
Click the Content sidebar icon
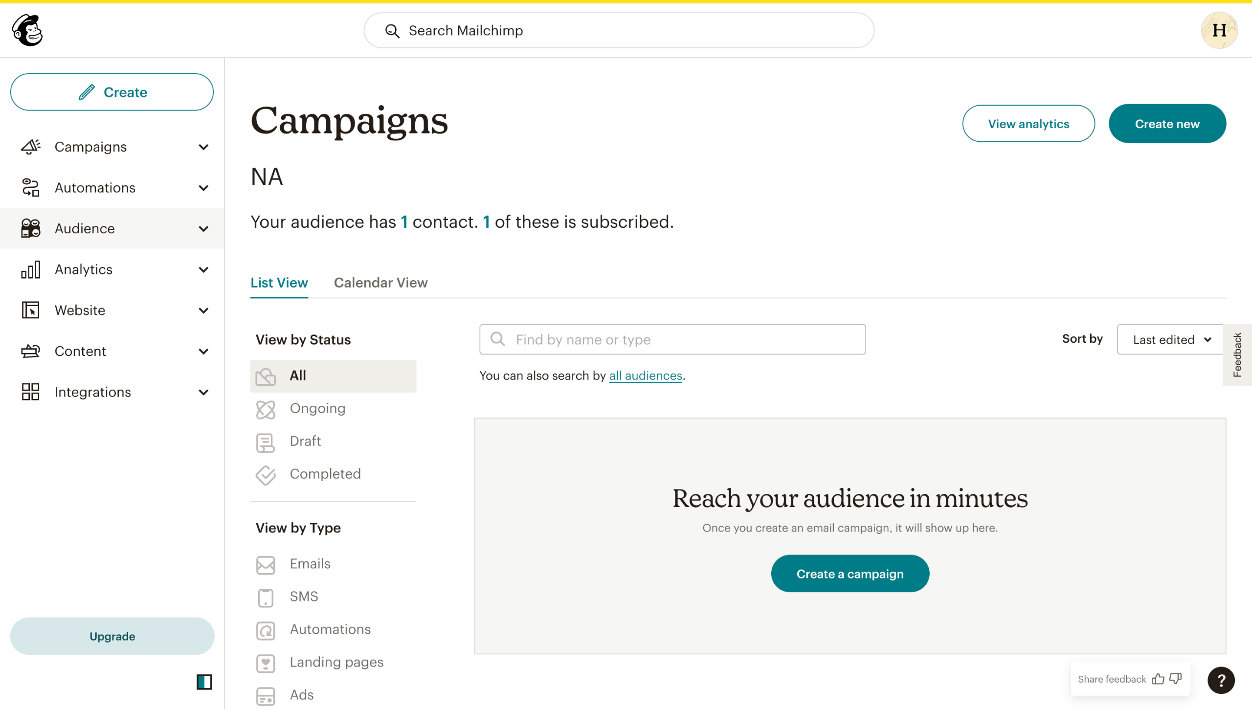pos(30,351)
